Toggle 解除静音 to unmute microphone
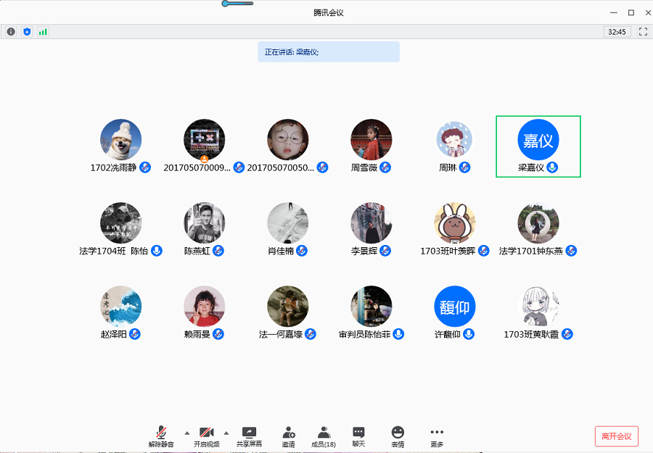Viewport: 653px width, 453px height. pyautogui.click(x=161, y=436)
